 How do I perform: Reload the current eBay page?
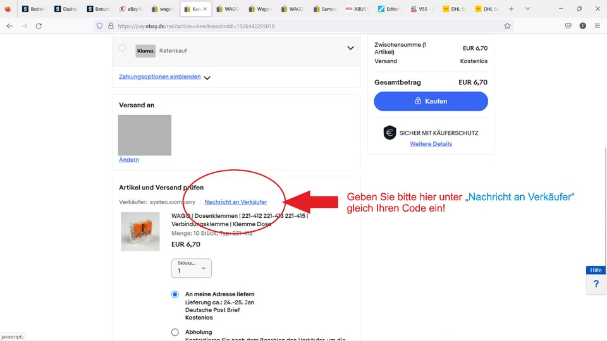coord(39,26)
